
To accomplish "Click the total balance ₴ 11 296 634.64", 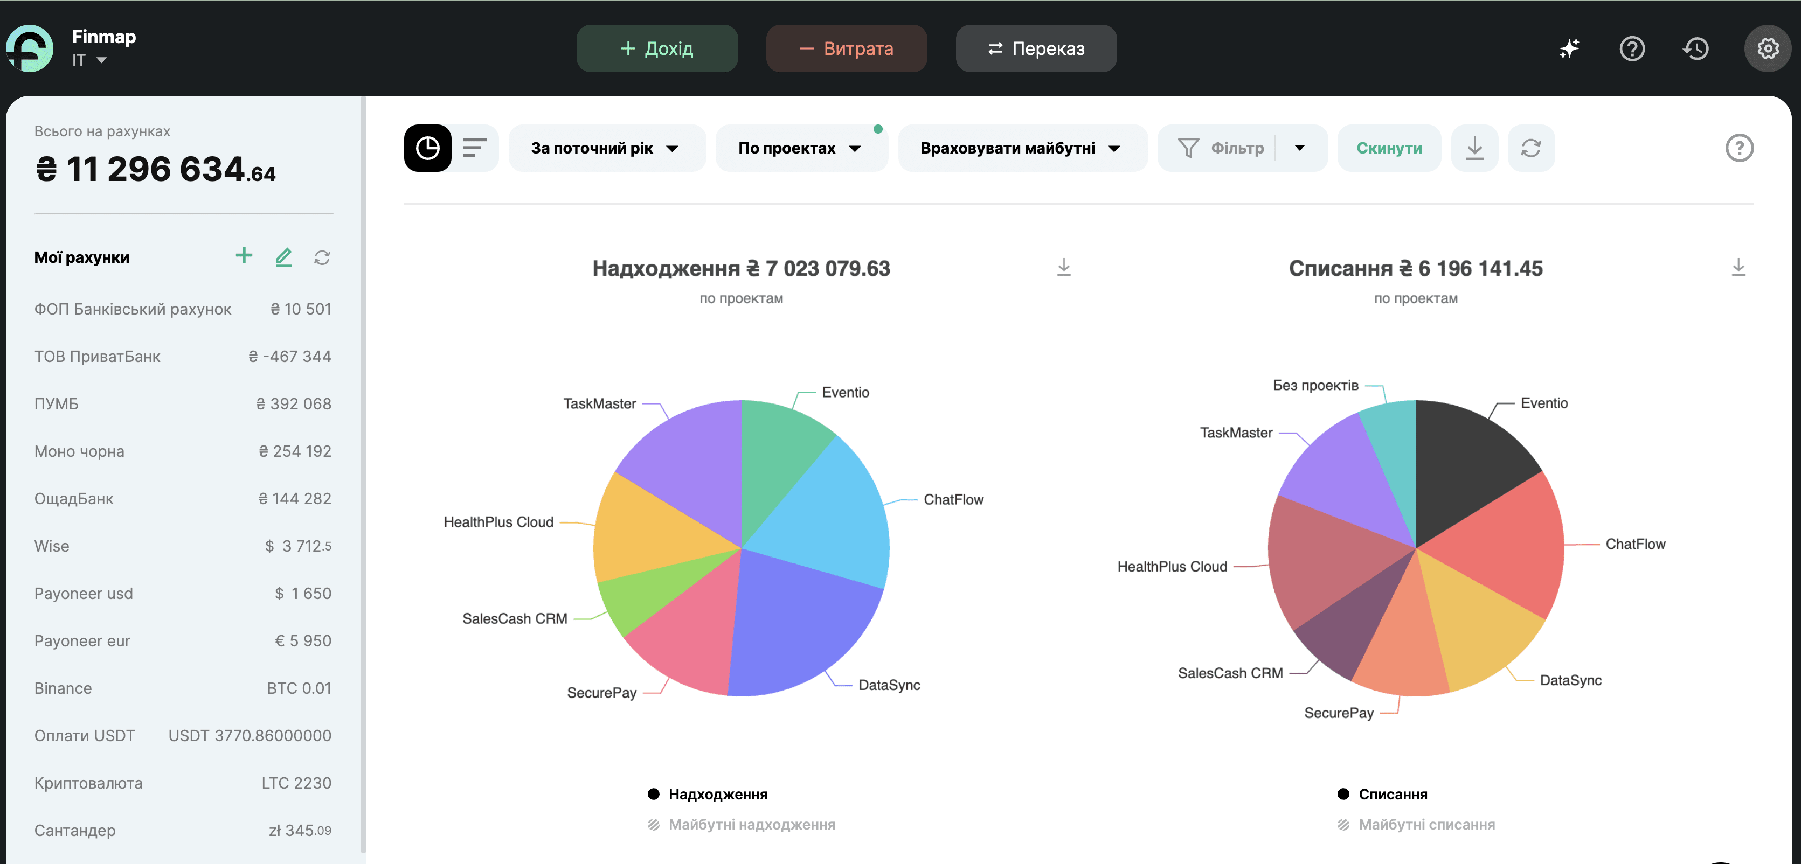I will (155, 169).
